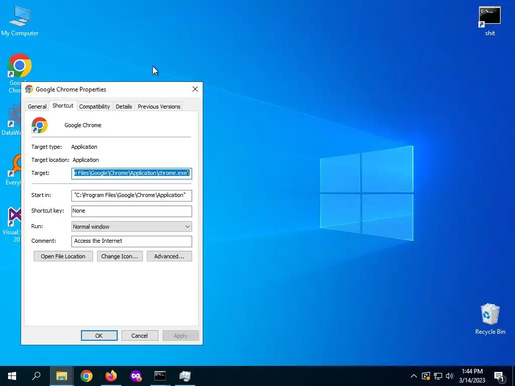Open the volume speaker tray icon

tap(450, 376)
